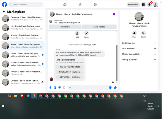Send a thumbs-up like
Image resolution: width=162 pixels, height=119 pixels.
click(x=115, y=88)
